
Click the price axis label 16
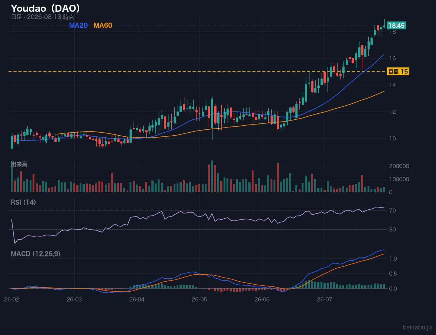coord(393,59)
